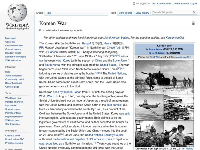
Task: Click citation reference number 44
Action: (62, 134)
